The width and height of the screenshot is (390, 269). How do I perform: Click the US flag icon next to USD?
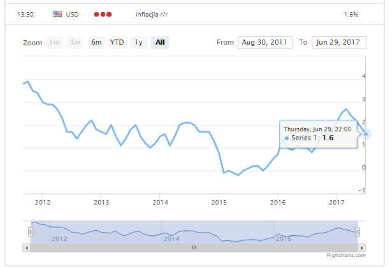57,14
